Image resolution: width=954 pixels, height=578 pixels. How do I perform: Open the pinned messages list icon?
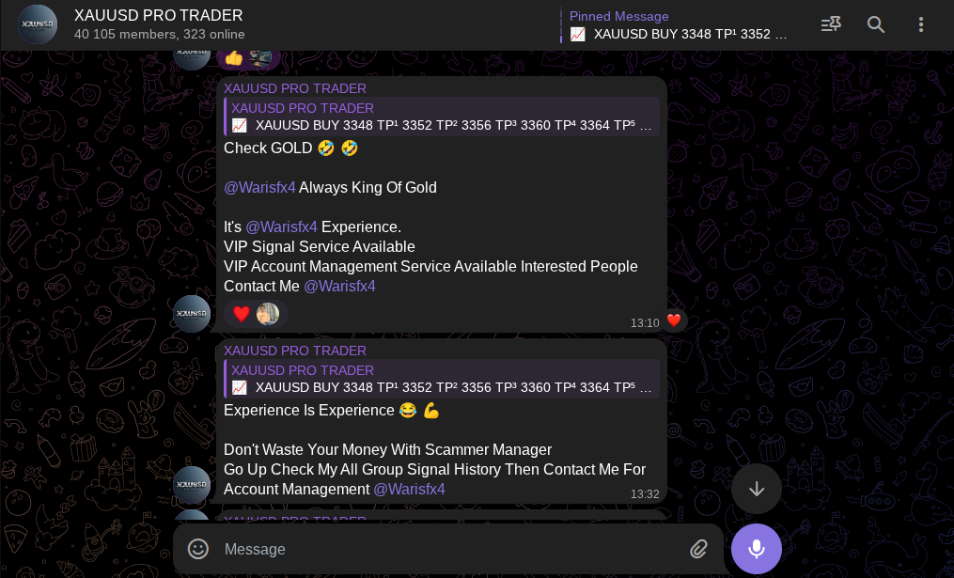point(831,24)
